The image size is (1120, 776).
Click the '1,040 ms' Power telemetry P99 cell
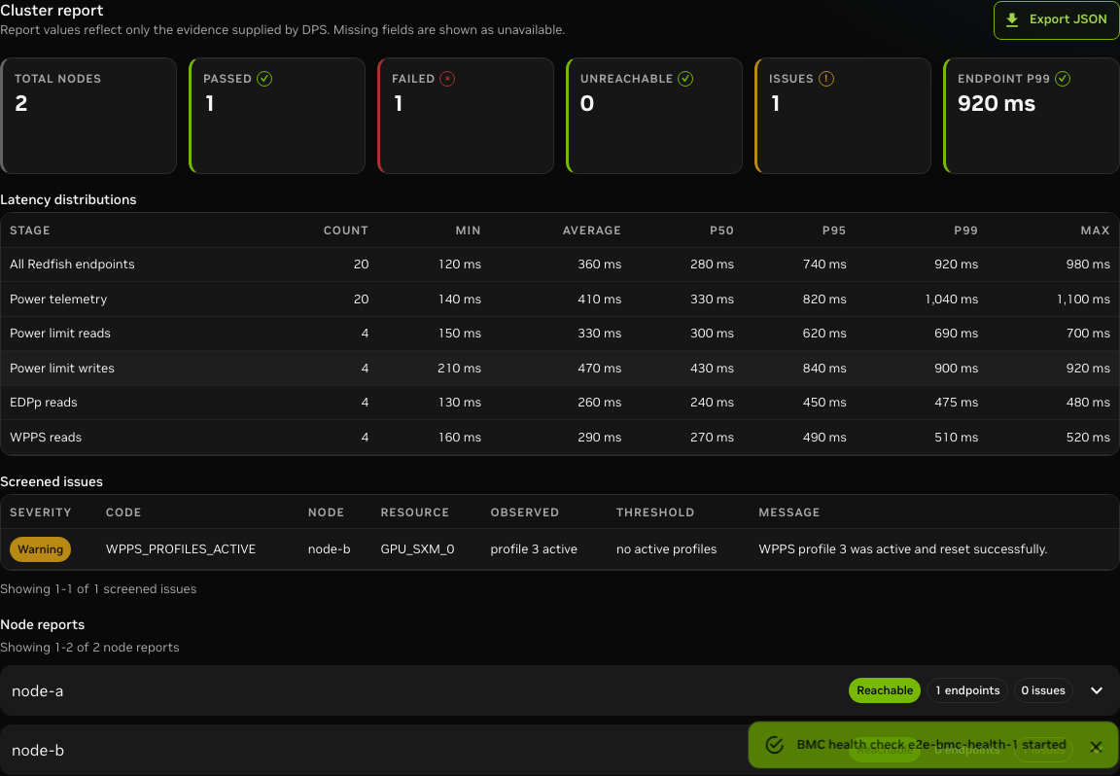[x=952, y=300]
